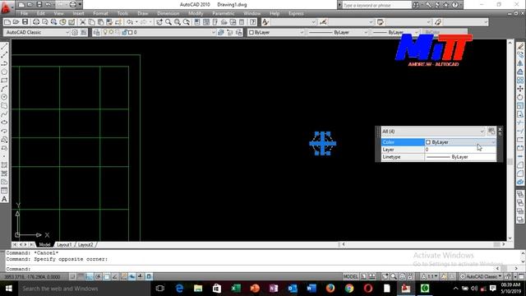Switch to the Layout1 tab
This screenshot has height=296, width=526.
(x=64, y=245)
